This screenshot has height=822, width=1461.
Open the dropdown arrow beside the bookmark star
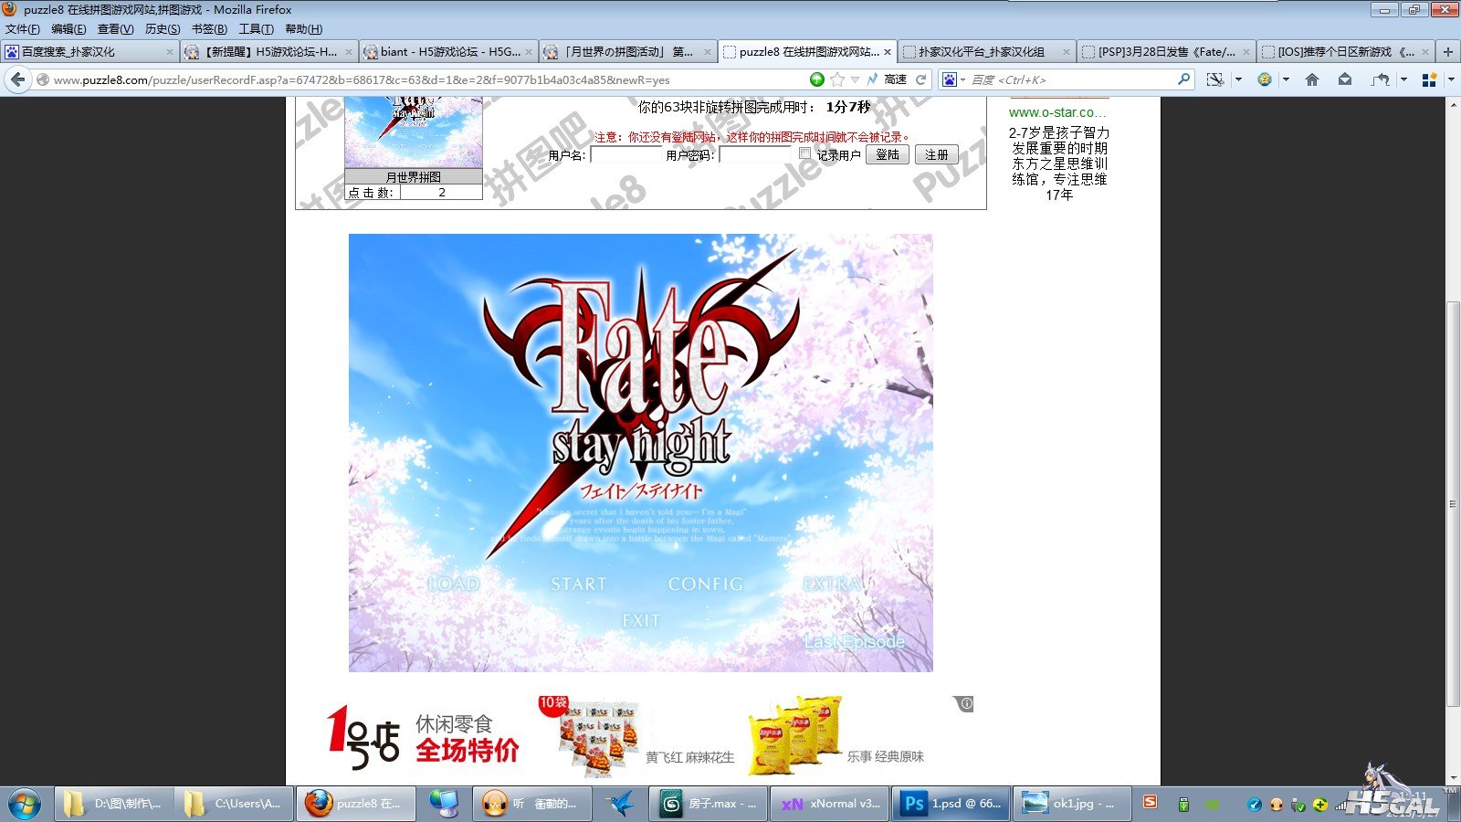855,79
